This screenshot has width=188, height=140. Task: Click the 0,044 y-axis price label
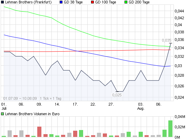tap(179, 11)
